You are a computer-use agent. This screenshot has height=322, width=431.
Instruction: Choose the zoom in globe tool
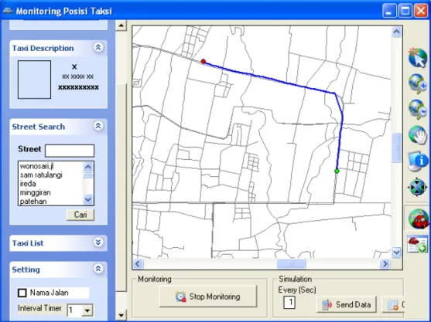pyautogui.click(x=418, y=83)
